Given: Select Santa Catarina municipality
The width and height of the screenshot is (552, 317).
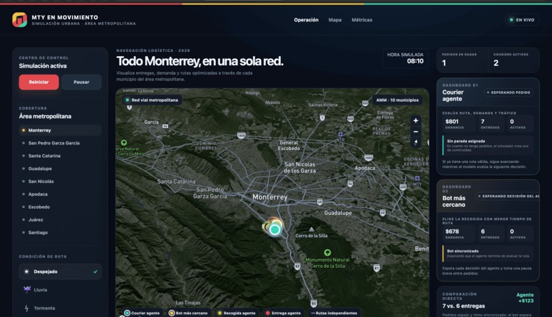Looking at the screenshot, I should [60, 155].
